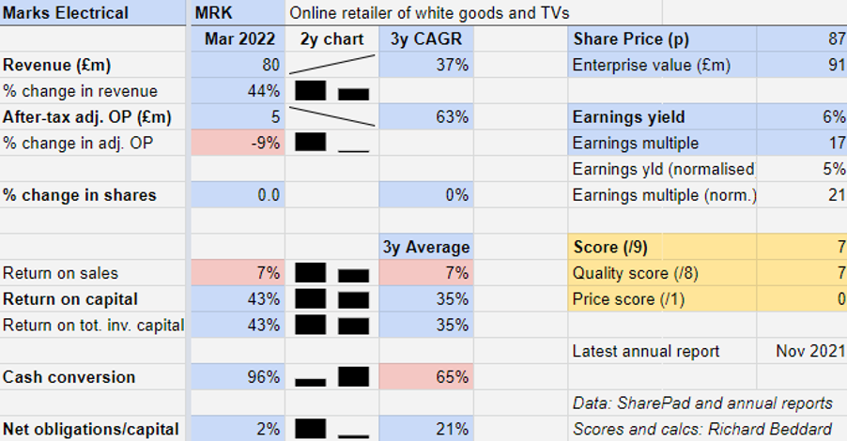Click the 0.0 change in shares value
Screen dimensions: 847x441
(238, 195)
